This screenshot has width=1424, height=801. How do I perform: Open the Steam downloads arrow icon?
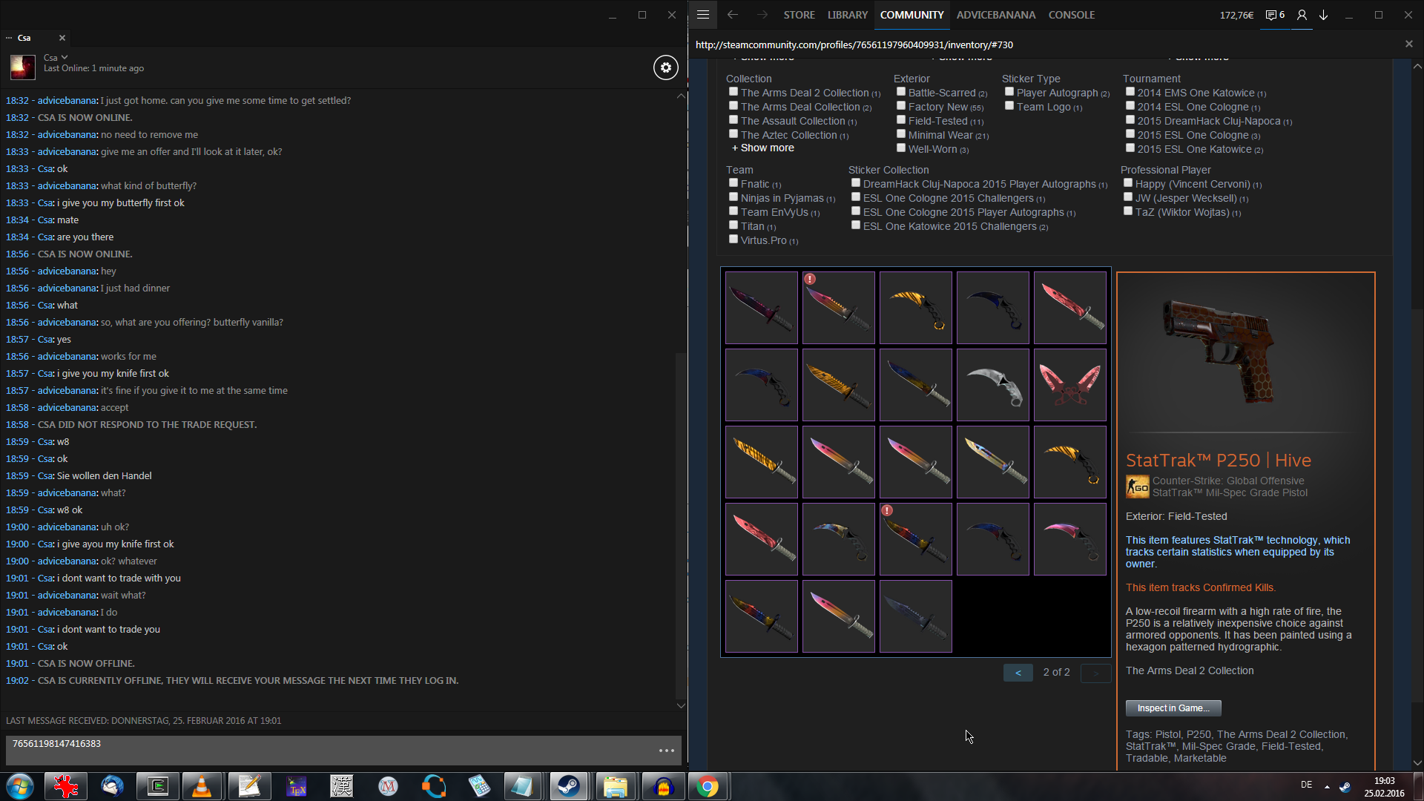point(1323,15)
